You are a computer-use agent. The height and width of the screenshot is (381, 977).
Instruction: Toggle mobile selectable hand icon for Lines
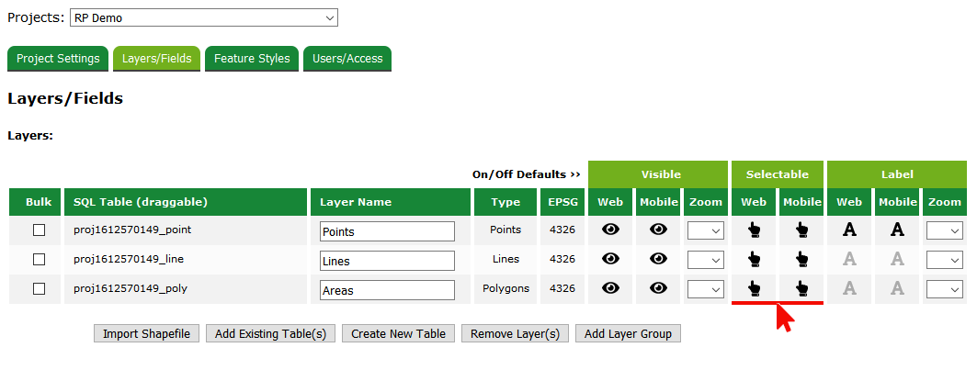coord(801,260)
